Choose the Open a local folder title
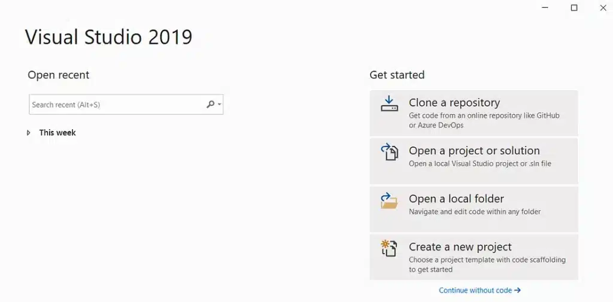 tap(456, 199)
